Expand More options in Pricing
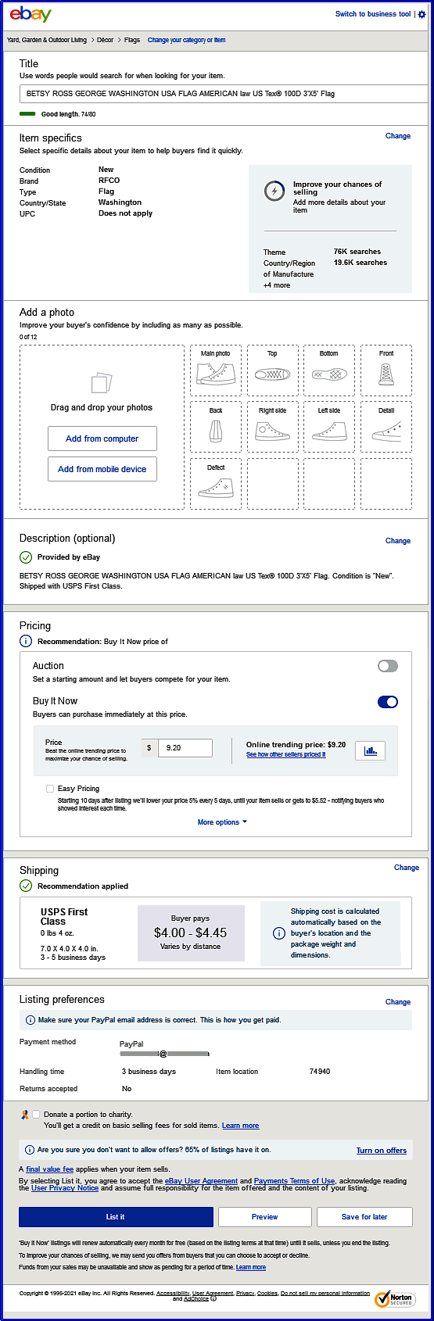The height and width of the screenshot is (1321, 434). [x=223, y=822]
